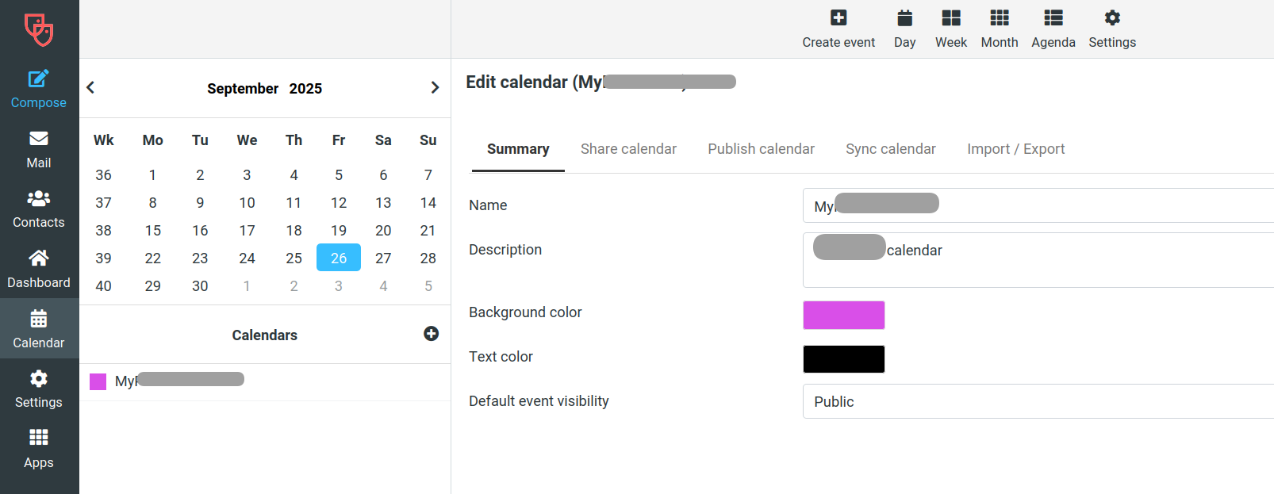Viewport: 1274px width, 494px height.
Task: Click the Create event icon
Action: [838, 18]
